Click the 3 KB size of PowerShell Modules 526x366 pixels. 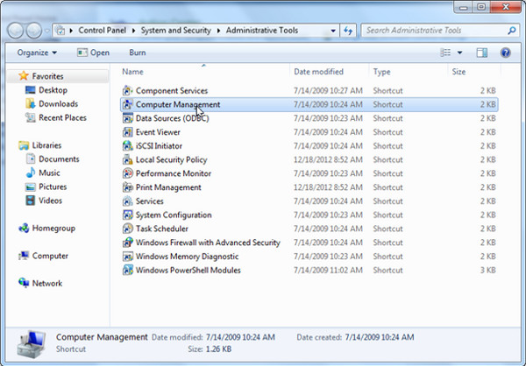(x=487, y=271)
